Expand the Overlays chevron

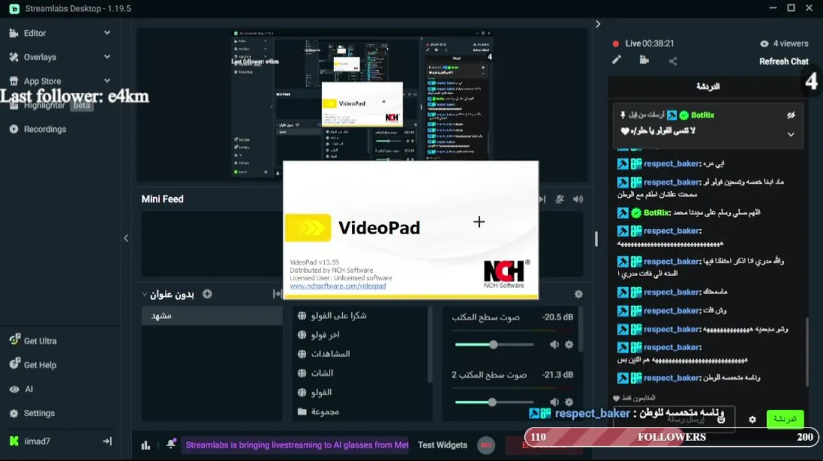[107, 56]
